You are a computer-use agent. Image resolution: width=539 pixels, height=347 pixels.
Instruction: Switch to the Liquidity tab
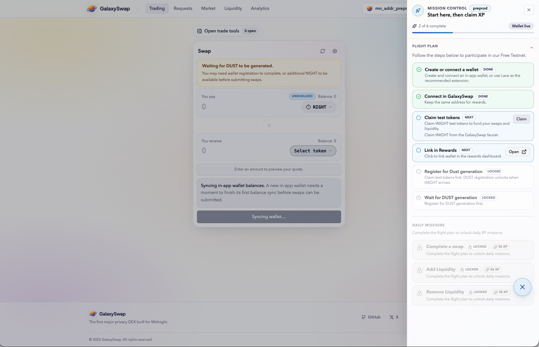[233, 9]
